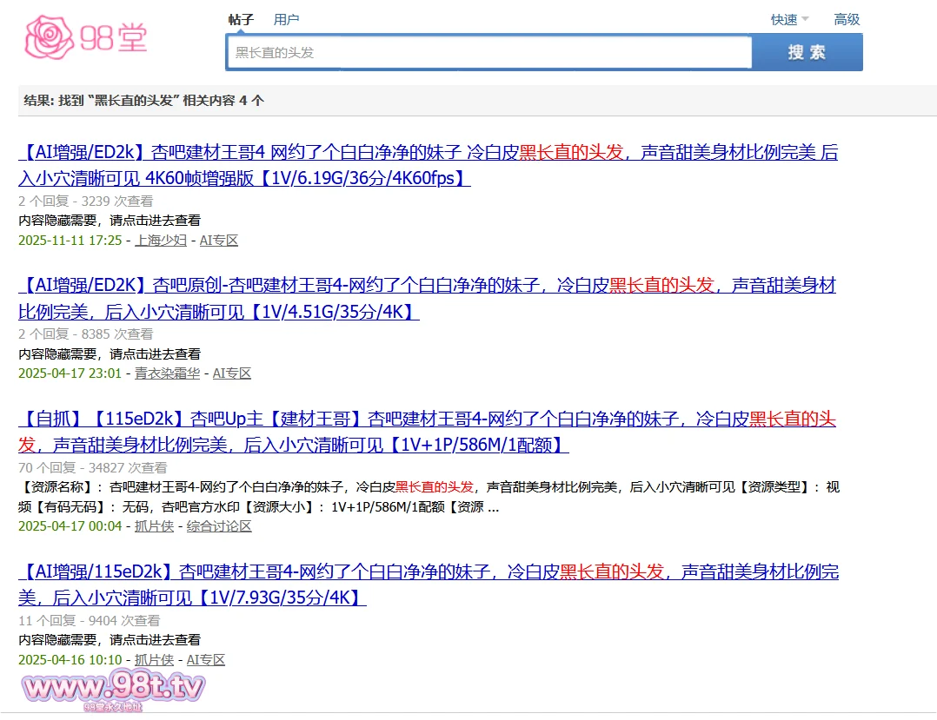Viewport: 937px width, 720px height.
Task: Click the 98堂 rose logo
Action: (x=85, y=36)
